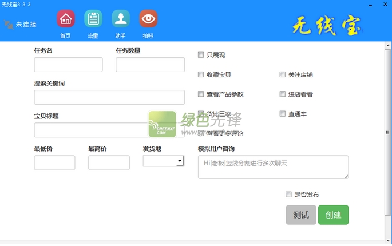Image resolution: width=392 pixels, height=246 pixels.
Task: Toggle the 直通车 checkbox
Action: (283, 114)
